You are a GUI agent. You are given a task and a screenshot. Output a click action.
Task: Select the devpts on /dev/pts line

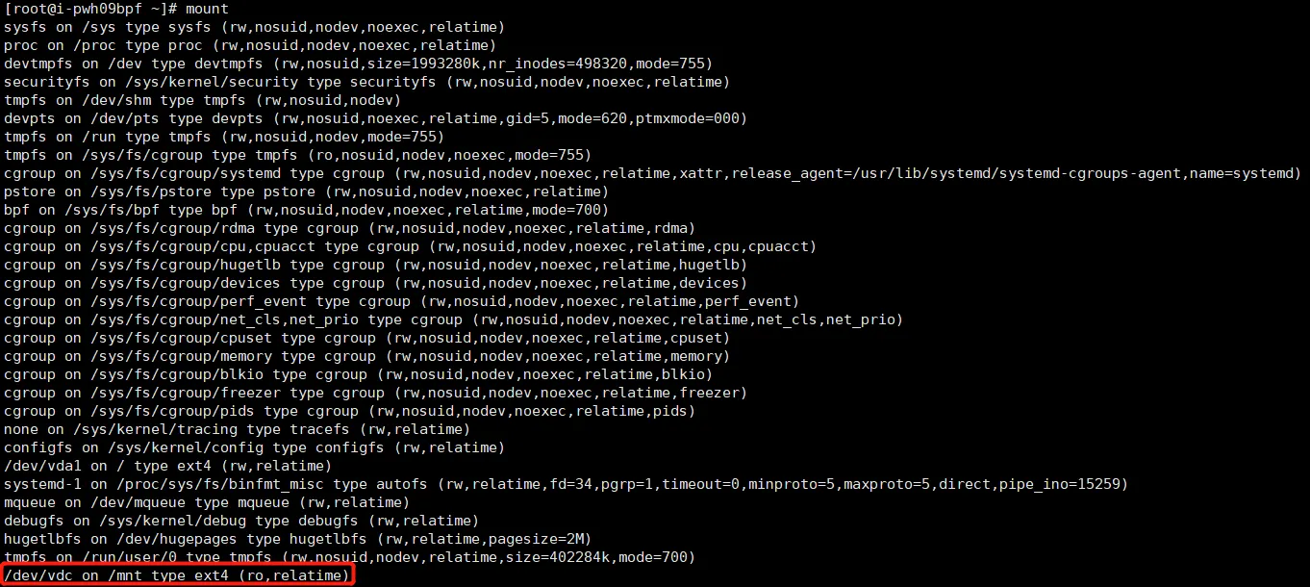[x=375, y=118]
